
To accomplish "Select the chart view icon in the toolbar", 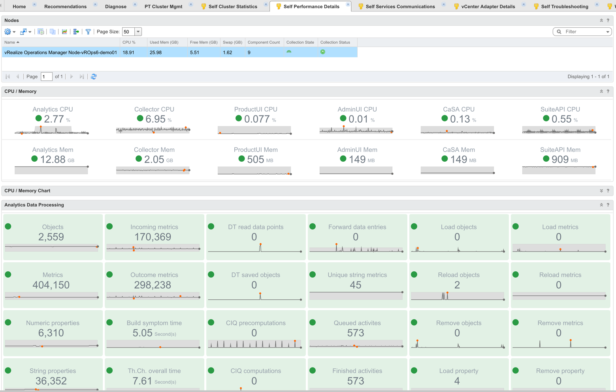I will click(64, 32).
